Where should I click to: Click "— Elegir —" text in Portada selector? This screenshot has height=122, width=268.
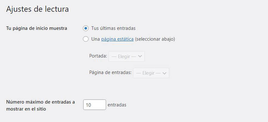(124, 56)
